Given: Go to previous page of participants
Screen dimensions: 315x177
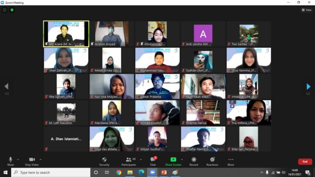Looking at the screenshot, I should pyautogui.click(x=6, y=87).
